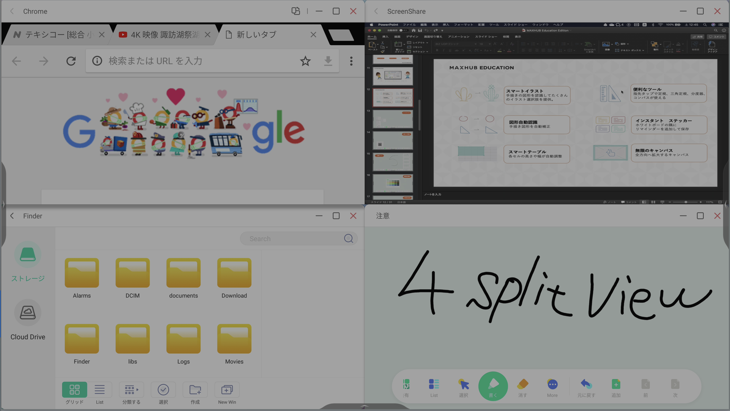Click 追加 to add a page
The height and width of the screenshot is (411, 730).
point(616,387)
